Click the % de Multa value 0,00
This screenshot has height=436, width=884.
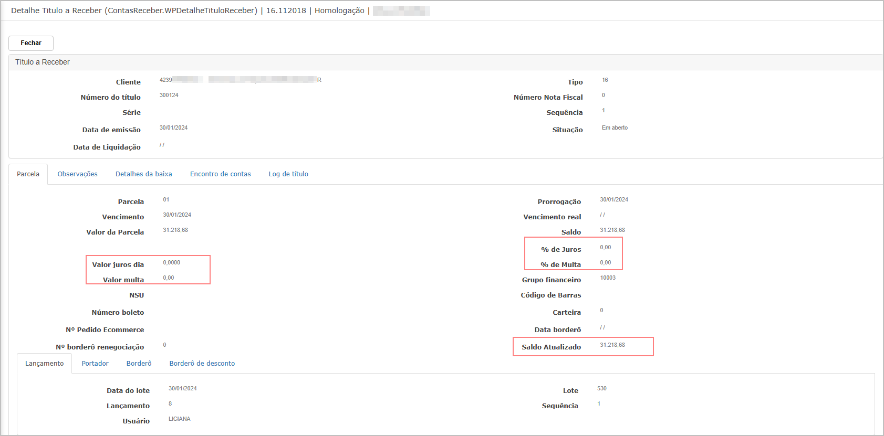click(x=606, y=263)
